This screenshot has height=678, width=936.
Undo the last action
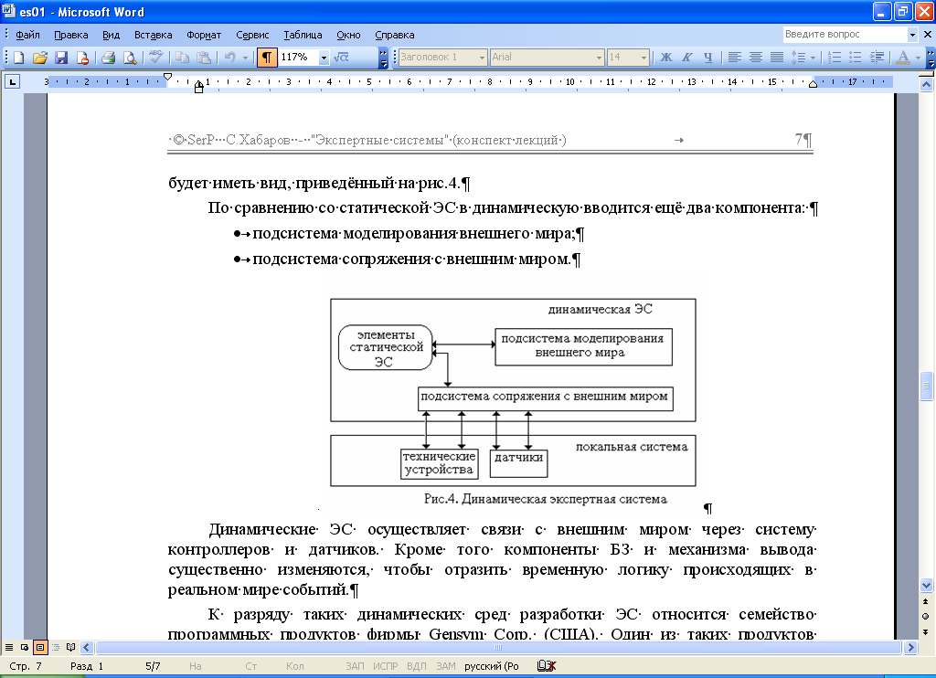[x=229, y=58]
